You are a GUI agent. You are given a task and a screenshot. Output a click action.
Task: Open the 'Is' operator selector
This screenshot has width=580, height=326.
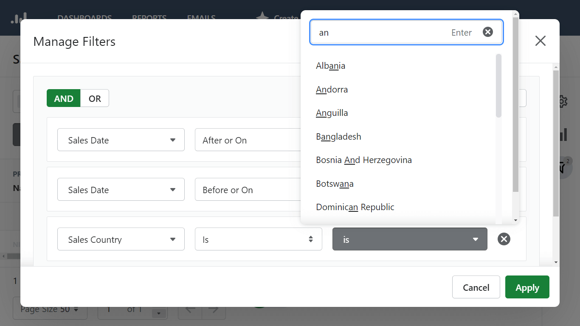258,239
